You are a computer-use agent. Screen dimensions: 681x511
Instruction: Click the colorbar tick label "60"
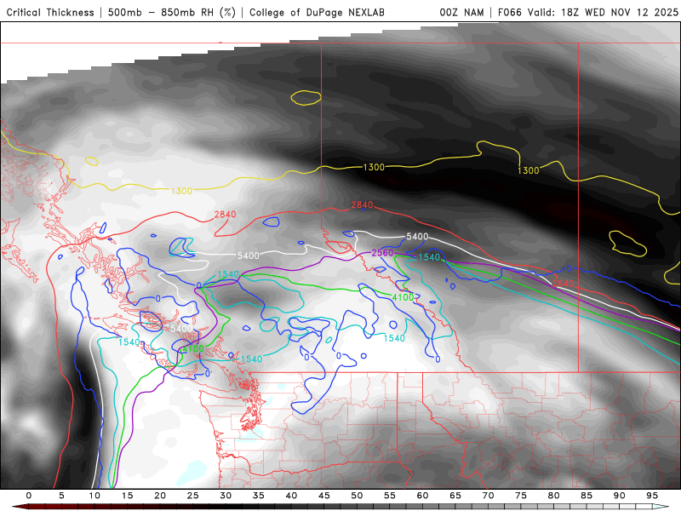(x=422, y=496)
